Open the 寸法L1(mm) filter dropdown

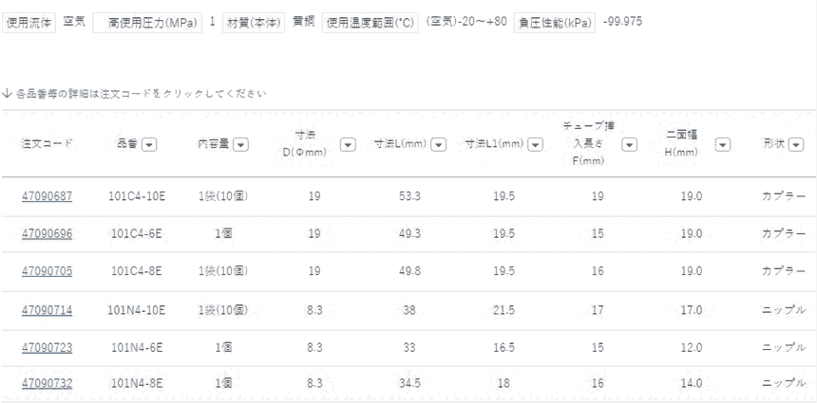(536, 144)
